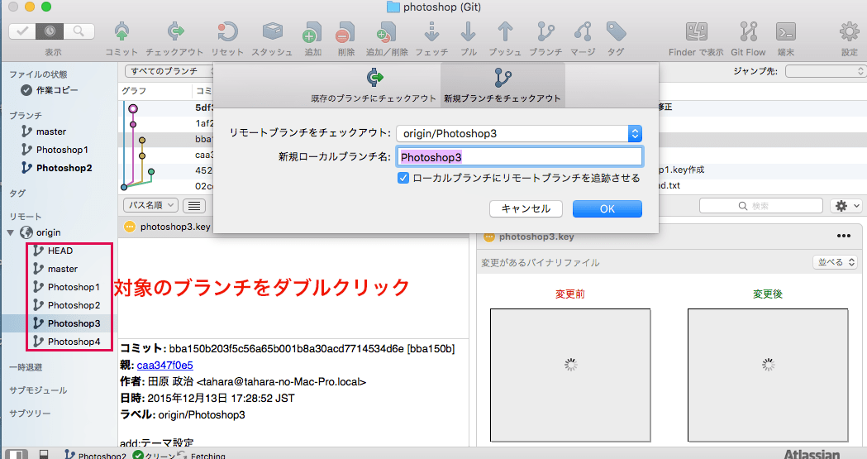The image size is (867, 459).
Task: Click the タグ tag toolbar icon
Action: point(616,32)
